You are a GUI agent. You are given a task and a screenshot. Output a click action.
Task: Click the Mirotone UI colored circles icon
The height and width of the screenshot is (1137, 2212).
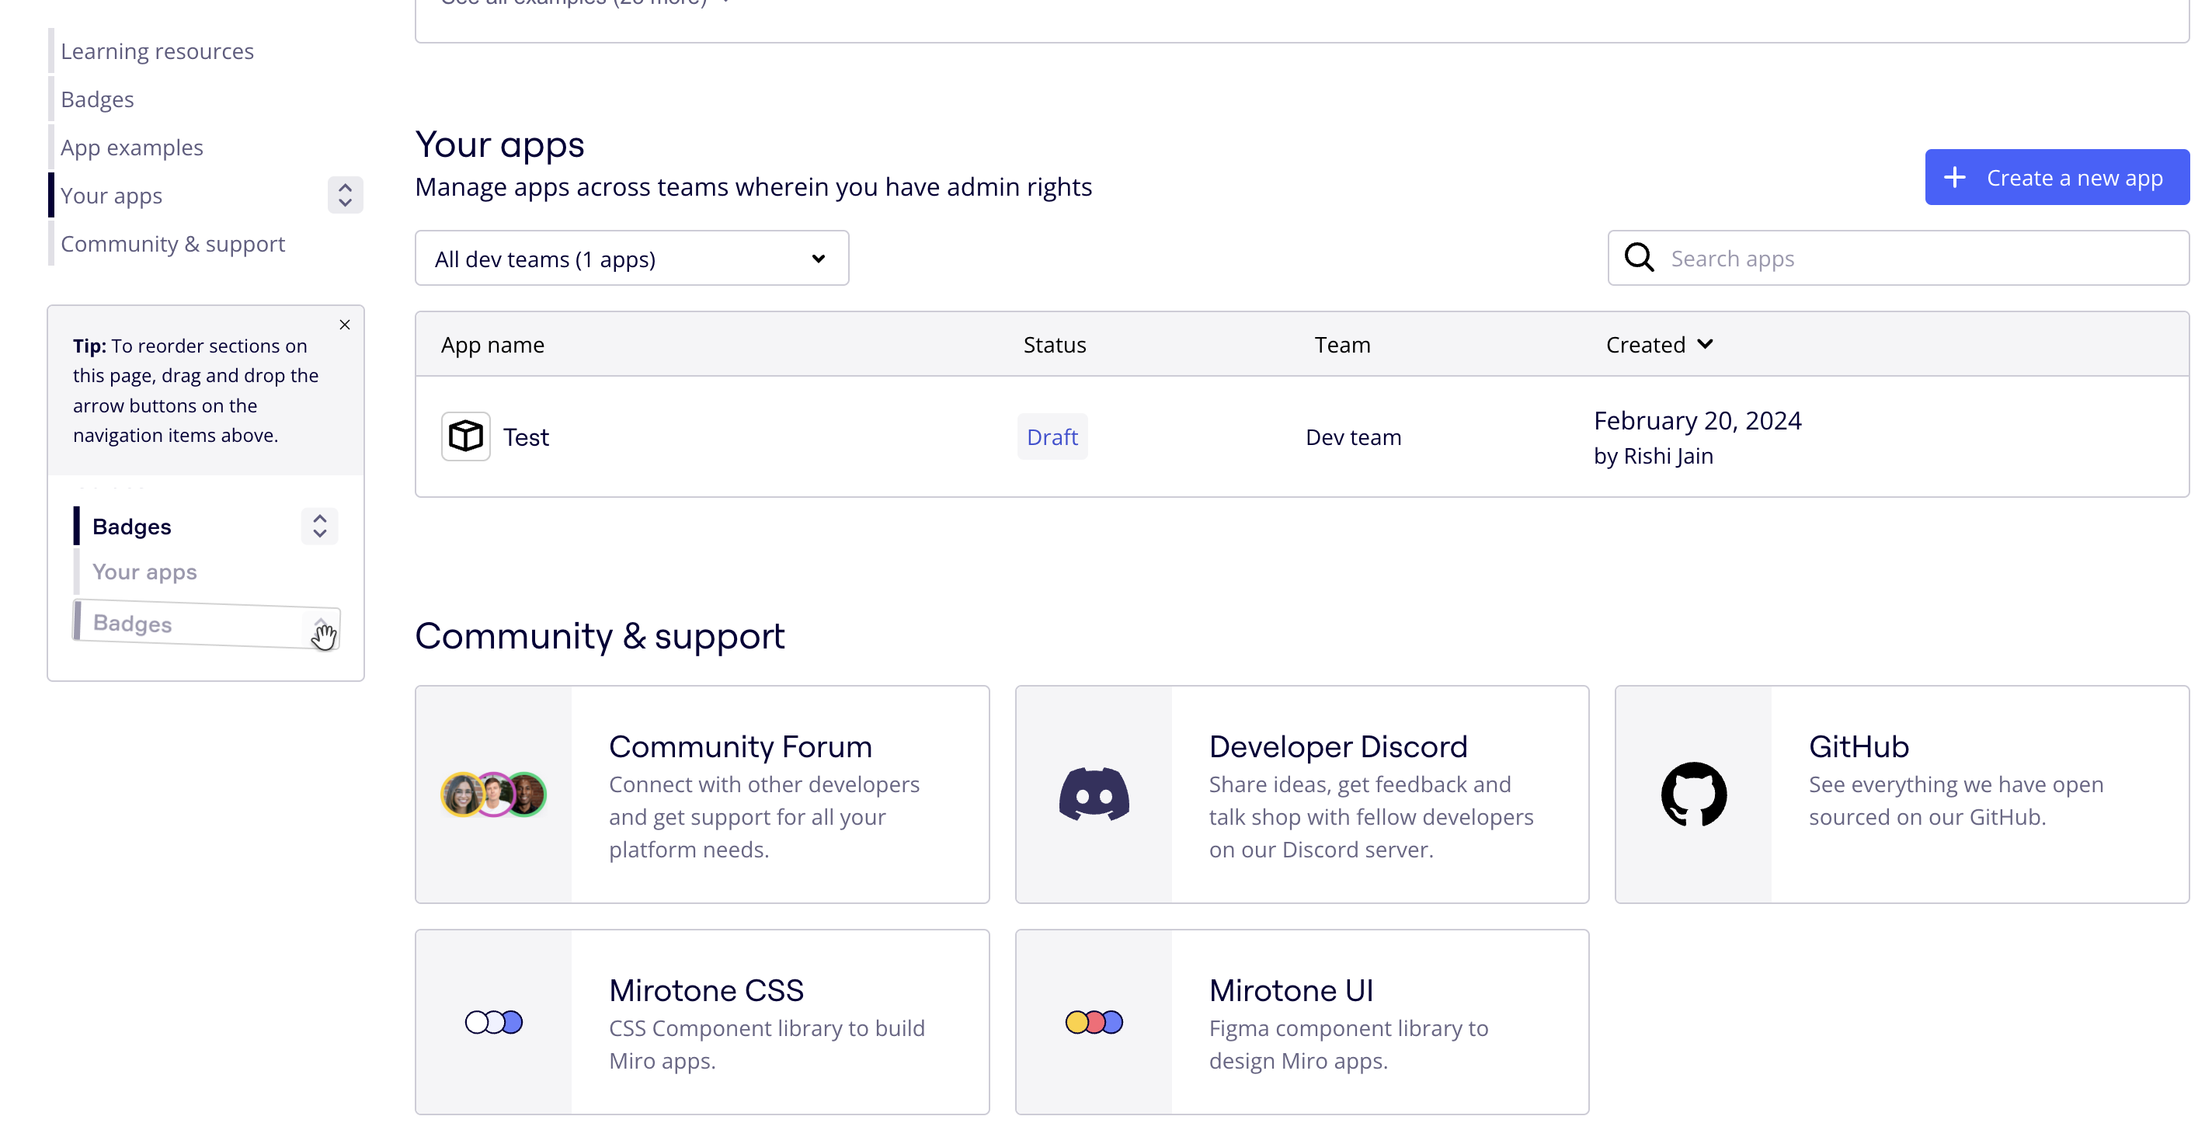(1093, 1022)
